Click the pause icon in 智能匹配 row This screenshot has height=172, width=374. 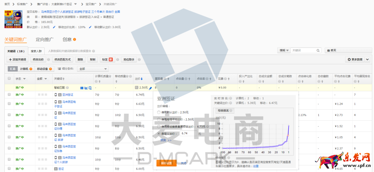82,88
